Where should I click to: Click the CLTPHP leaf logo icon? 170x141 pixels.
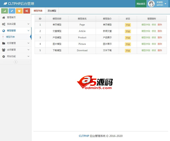coord(5,4)
